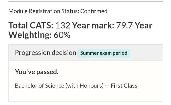This screenshot has height=105, width=171.
Task: Click the 79.7 year mark value
Action: pyautogui.click(x=124, y=25)
